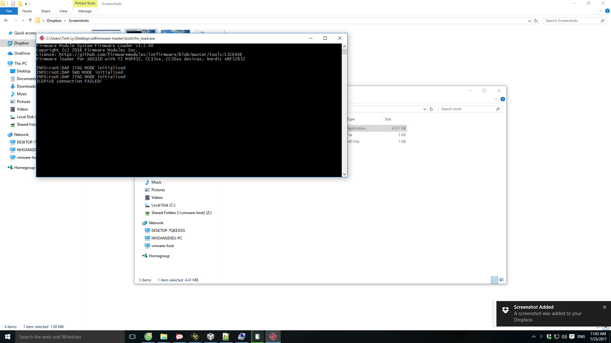Click the Task View taskbar icon
The image size is (611, 343).
tap(132, 337)
